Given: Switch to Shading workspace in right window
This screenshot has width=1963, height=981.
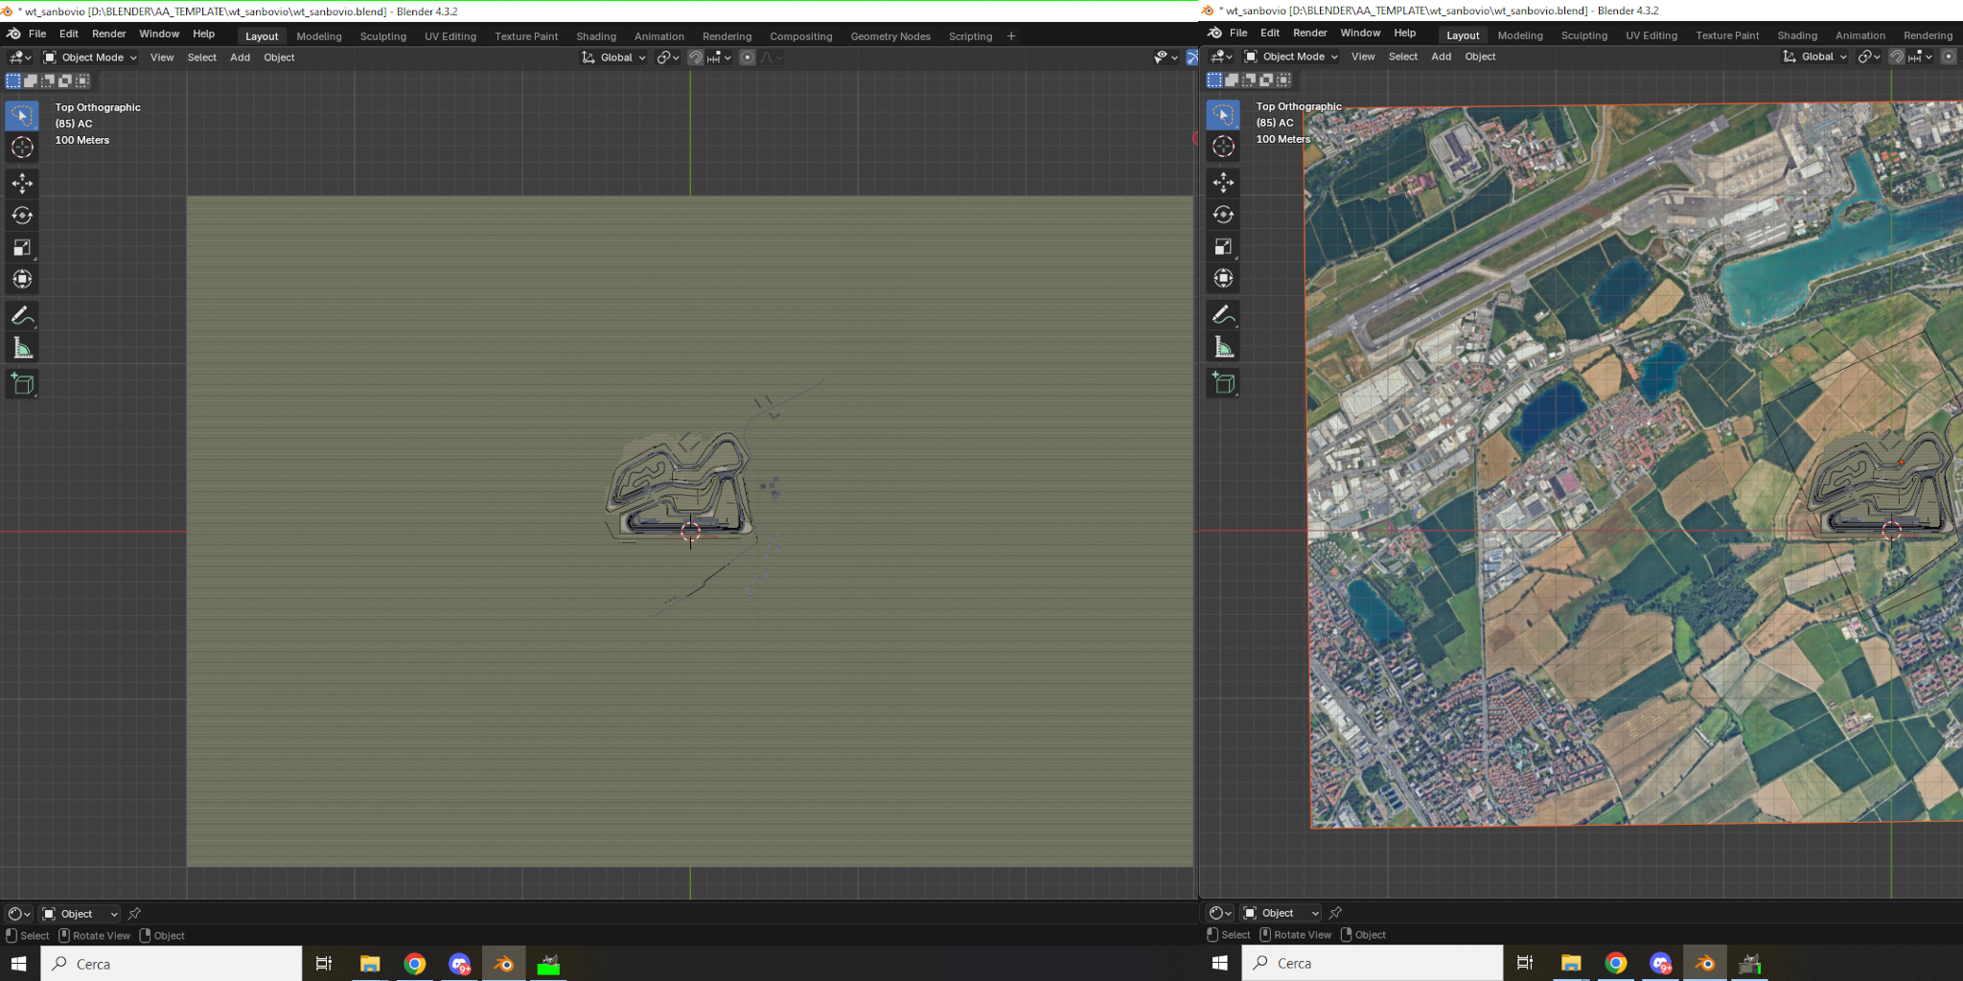Looking at the screenshot, I should tap(1797, 35).
